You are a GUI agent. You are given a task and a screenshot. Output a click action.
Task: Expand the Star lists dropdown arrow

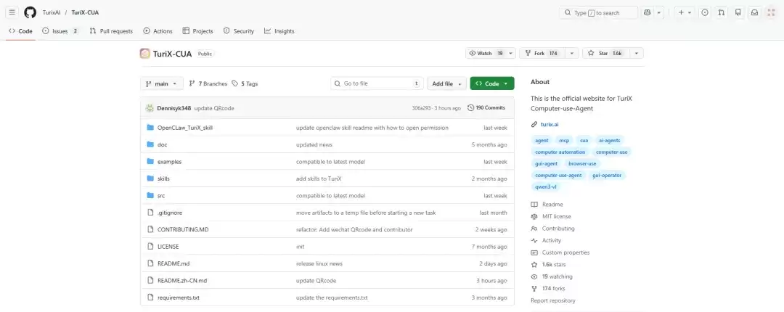637,54
